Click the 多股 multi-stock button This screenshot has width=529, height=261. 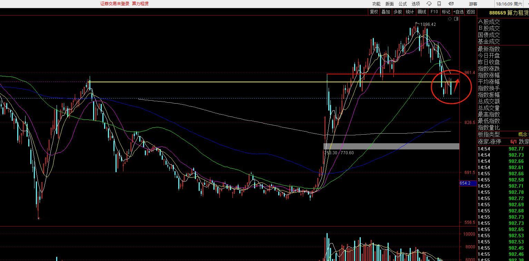[398, 12]
